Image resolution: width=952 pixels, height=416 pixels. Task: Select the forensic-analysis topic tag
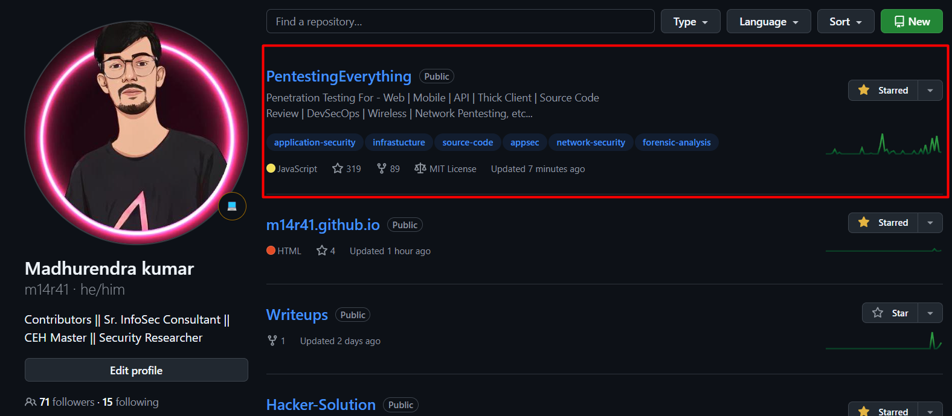[x=677, y=142]
